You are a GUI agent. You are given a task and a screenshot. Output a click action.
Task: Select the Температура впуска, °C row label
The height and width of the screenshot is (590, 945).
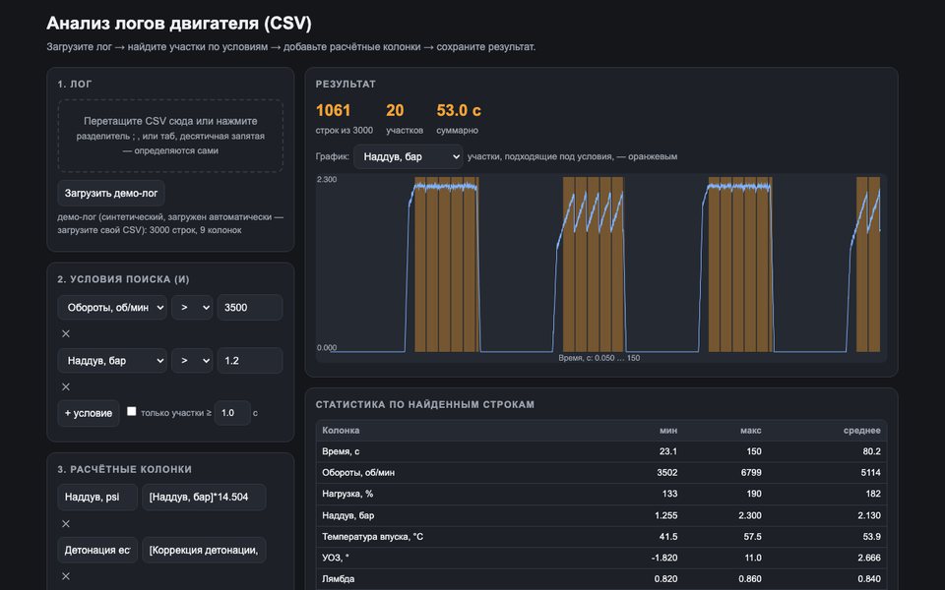point(372,537)
